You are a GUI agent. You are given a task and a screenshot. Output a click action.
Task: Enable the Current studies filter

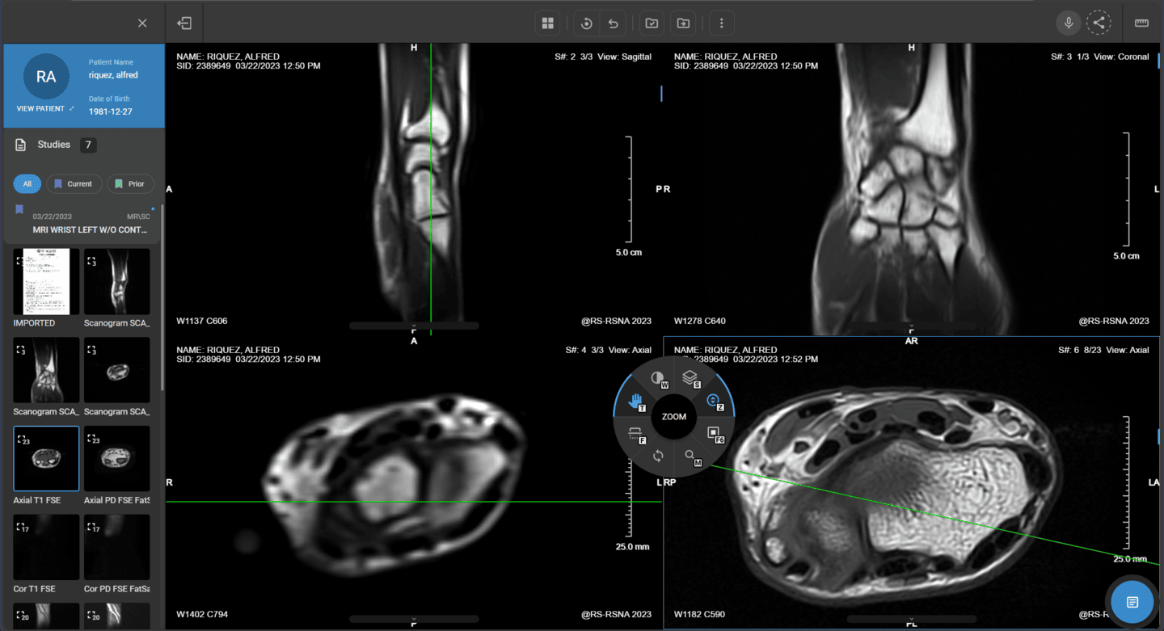74,183
